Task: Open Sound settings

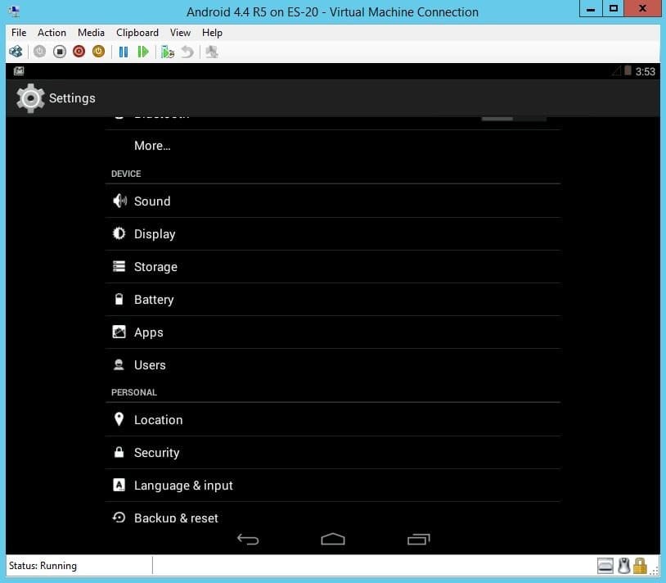Action: (332, 201)
